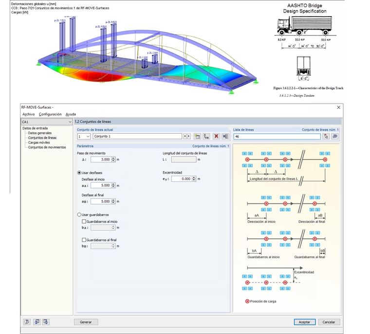
Task: Open the Ayuda menu
Action: [x=71, y=114]
